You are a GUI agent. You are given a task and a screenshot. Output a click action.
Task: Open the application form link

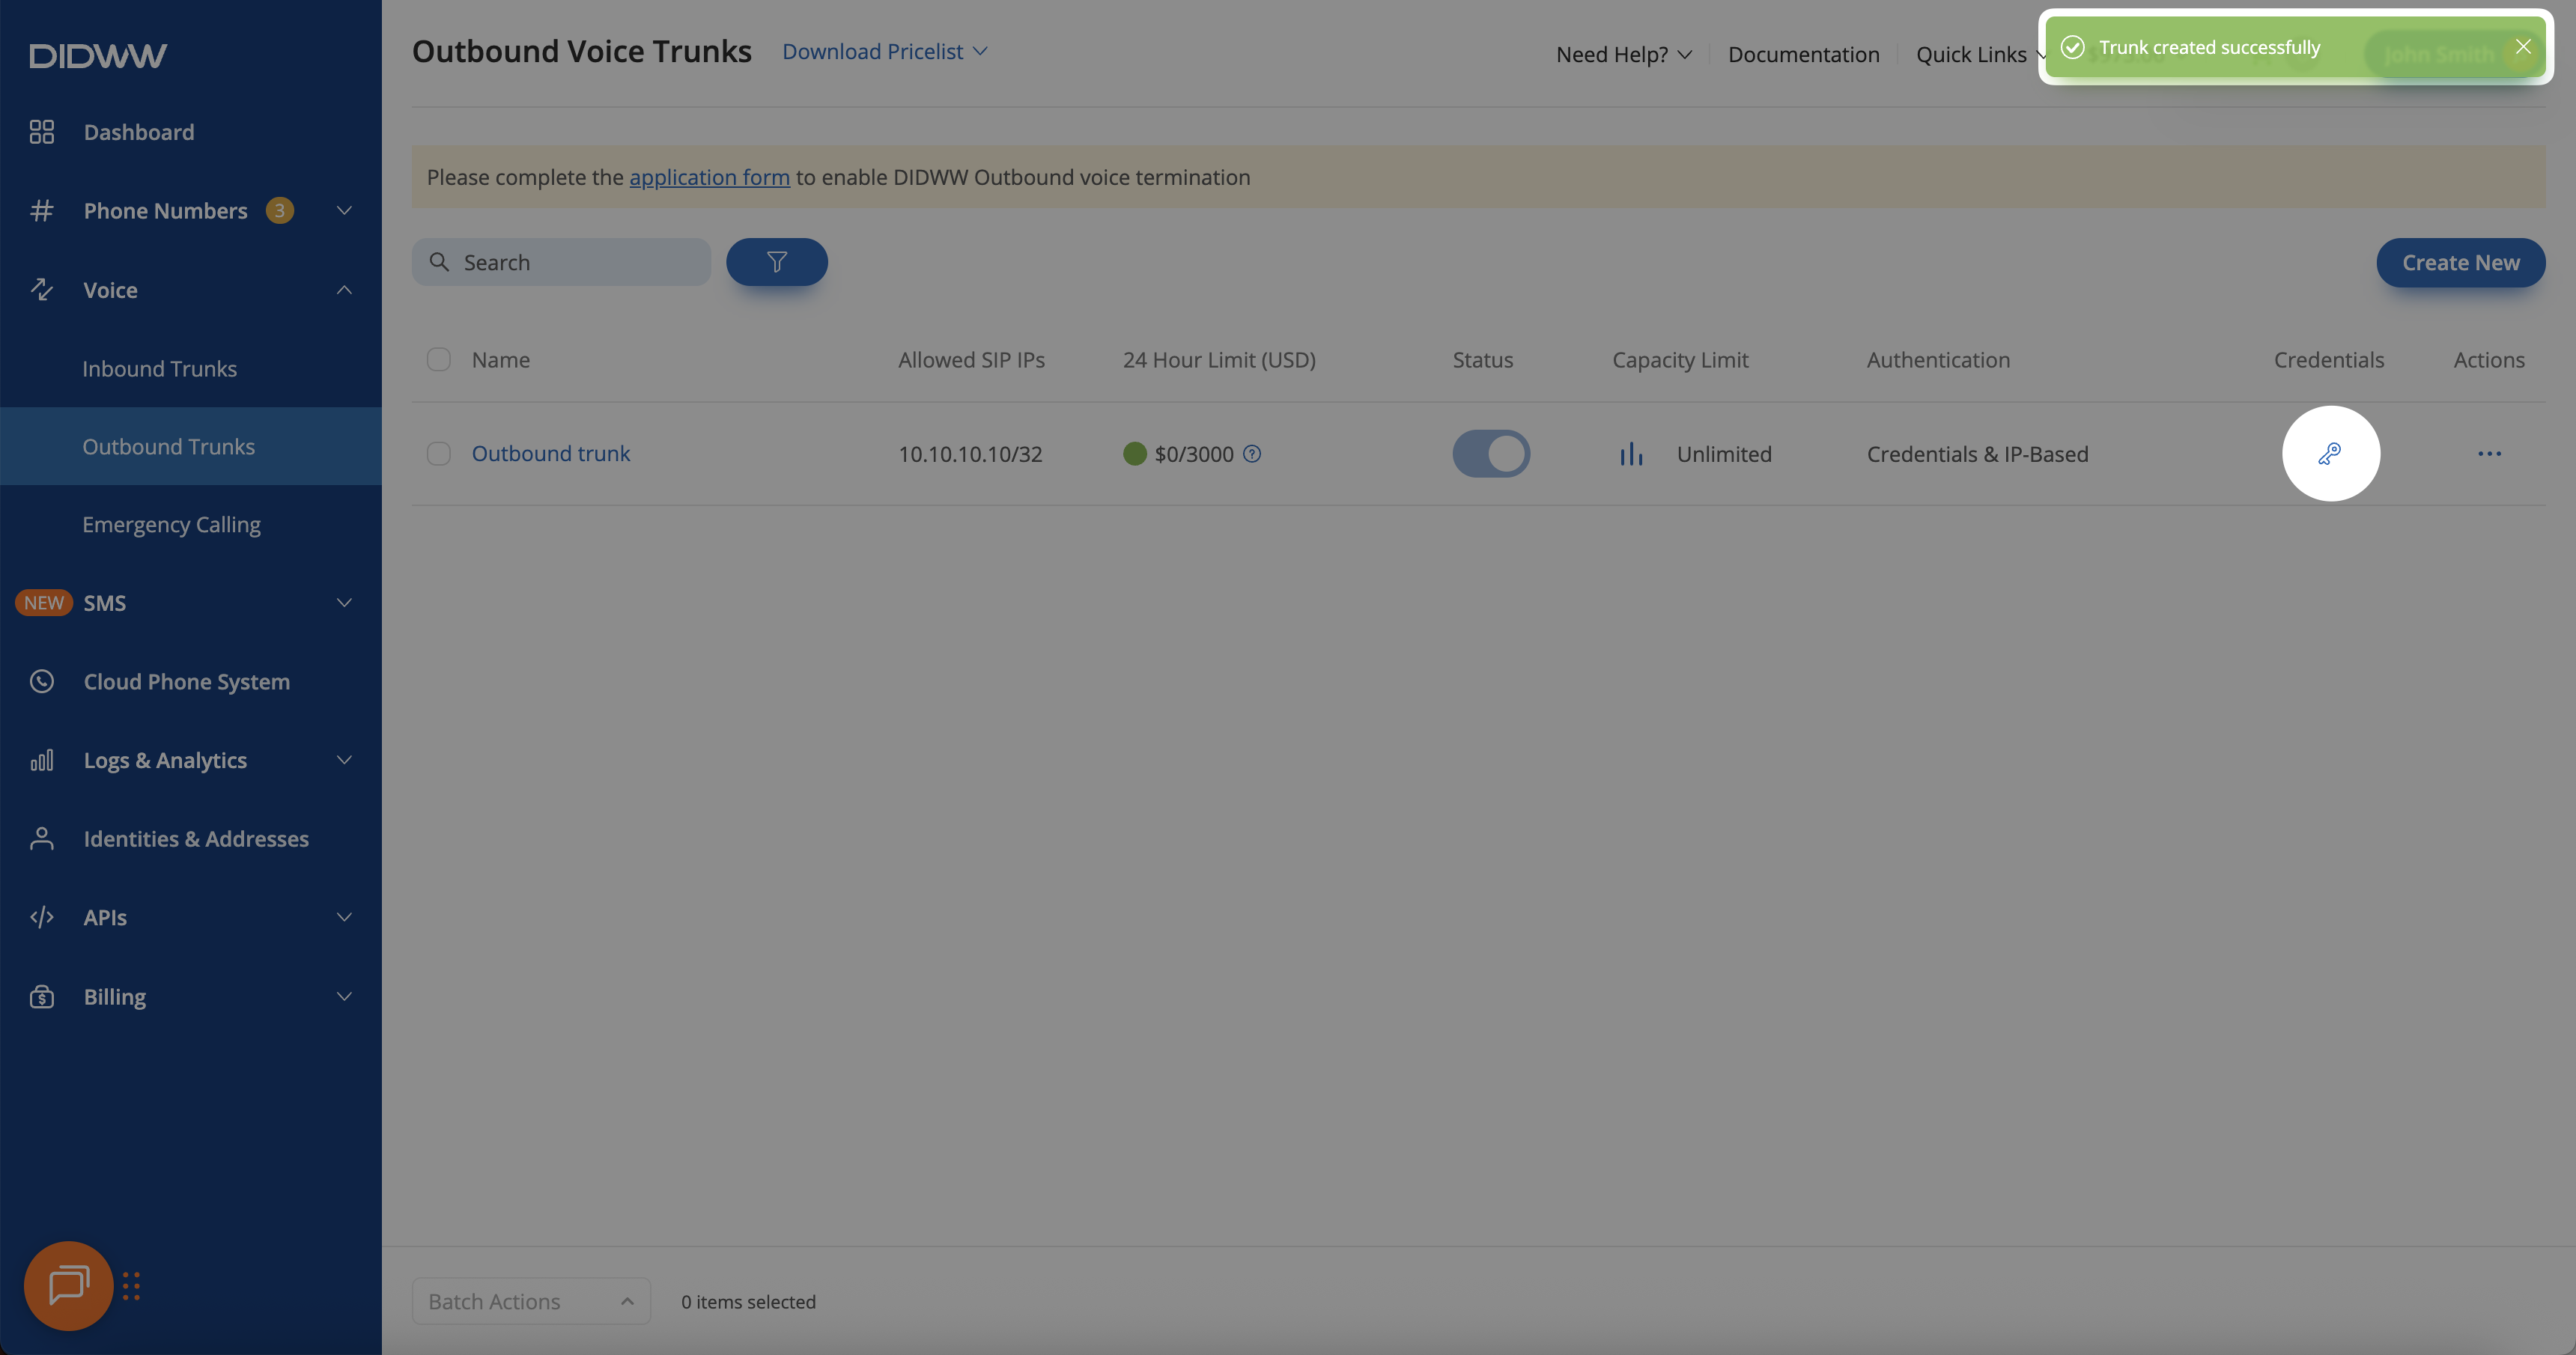point(709,178)
